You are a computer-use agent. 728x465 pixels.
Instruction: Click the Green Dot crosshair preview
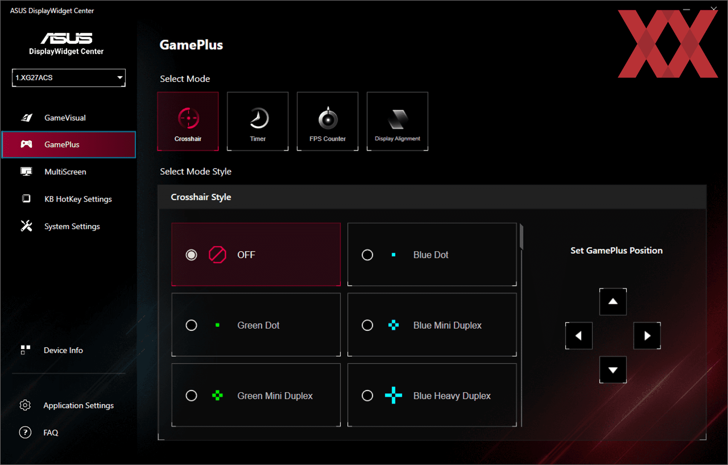217,325
